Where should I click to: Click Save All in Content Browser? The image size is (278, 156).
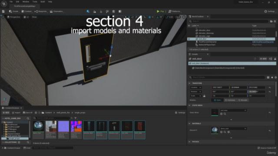pos(28,113)
